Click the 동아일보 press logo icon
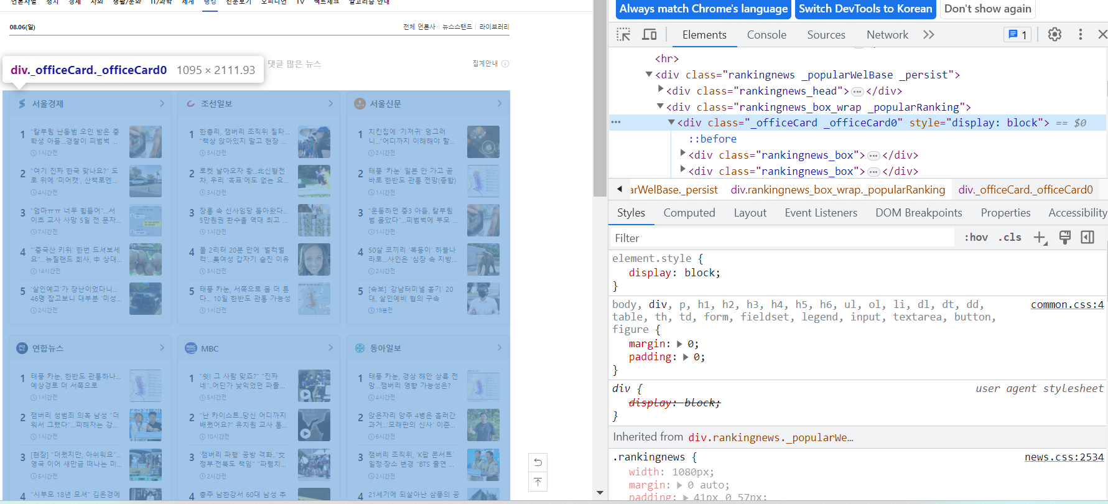The image size is (1108, 504). click(x=360, y=348)
